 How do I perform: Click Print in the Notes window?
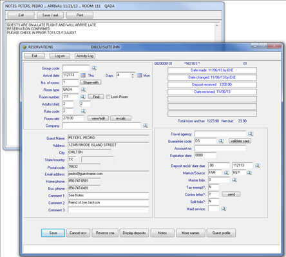pyautogui.click(x=80, y=15)
